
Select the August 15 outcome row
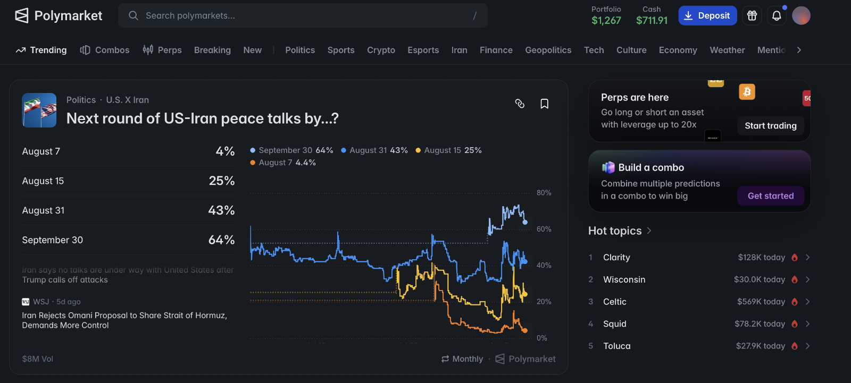click(x=128, y=181)
